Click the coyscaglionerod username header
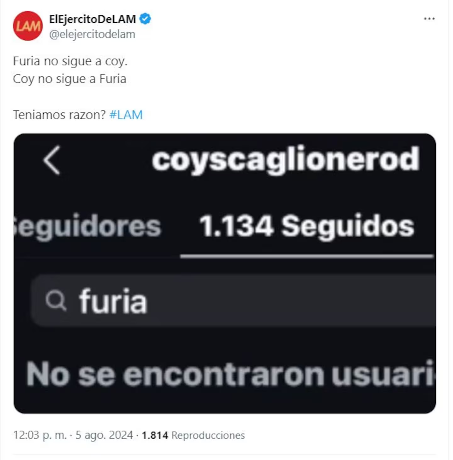 [x=286, y=160]
